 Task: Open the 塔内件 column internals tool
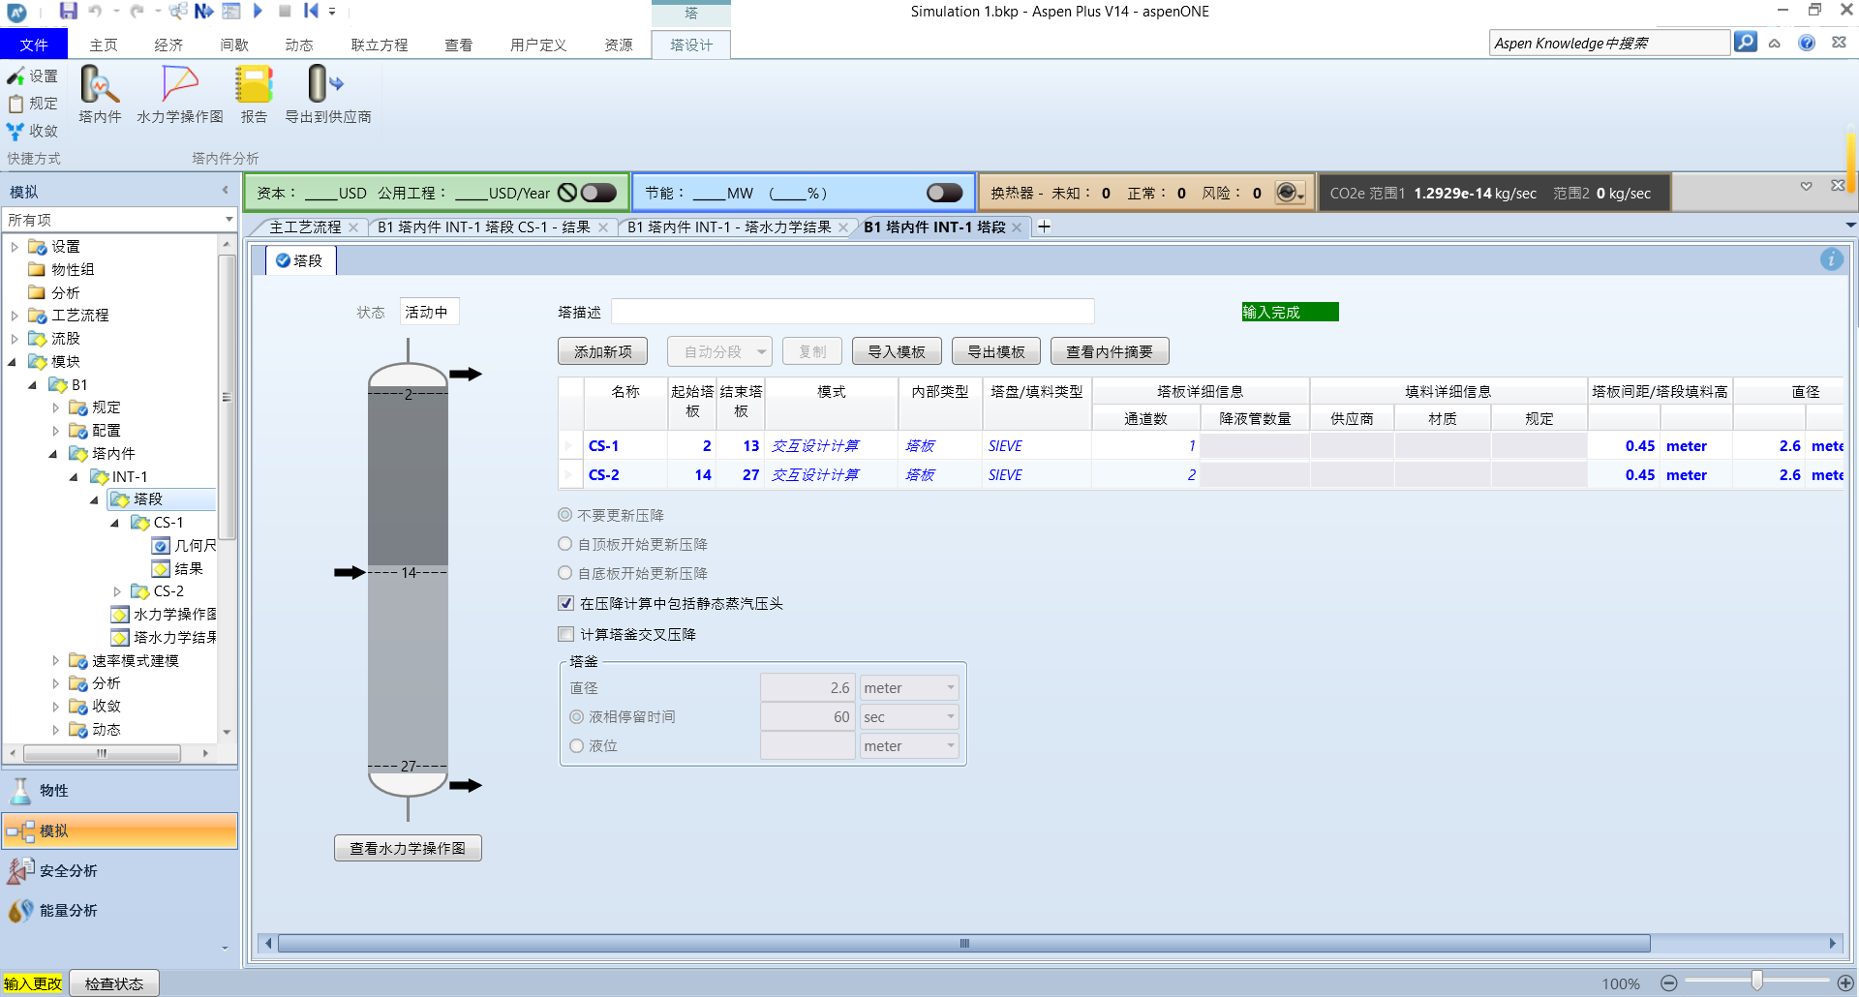coord(100,94)
